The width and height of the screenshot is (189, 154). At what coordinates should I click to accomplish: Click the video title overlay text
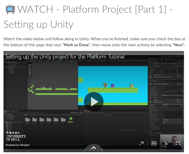(x=65, y=56)
